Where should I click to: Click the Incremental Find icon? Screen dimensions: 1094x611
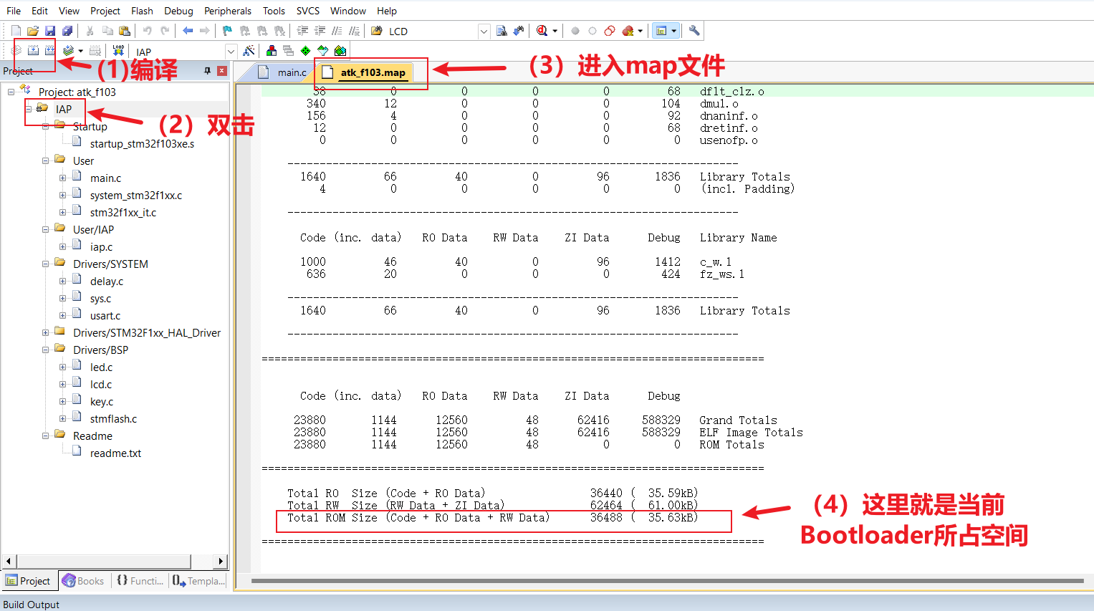pyautogui.click(x=519, y=31)
